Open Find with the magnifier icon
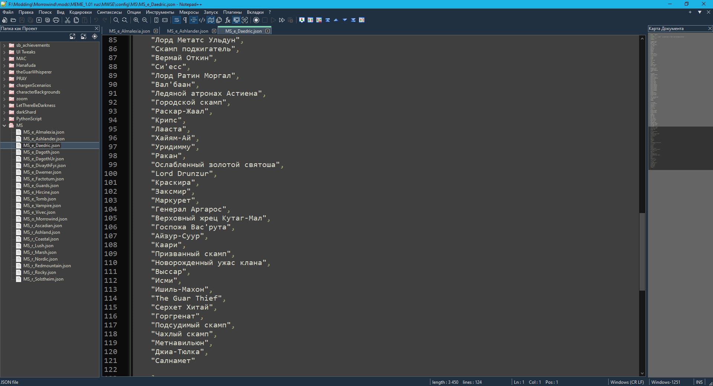Image resolution: width=713 pixels, height=386 pixels. click(x=116, y=20)
